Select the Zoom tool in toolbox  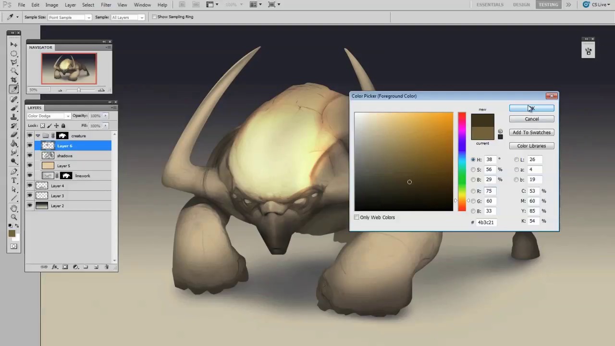pos(14,217)
